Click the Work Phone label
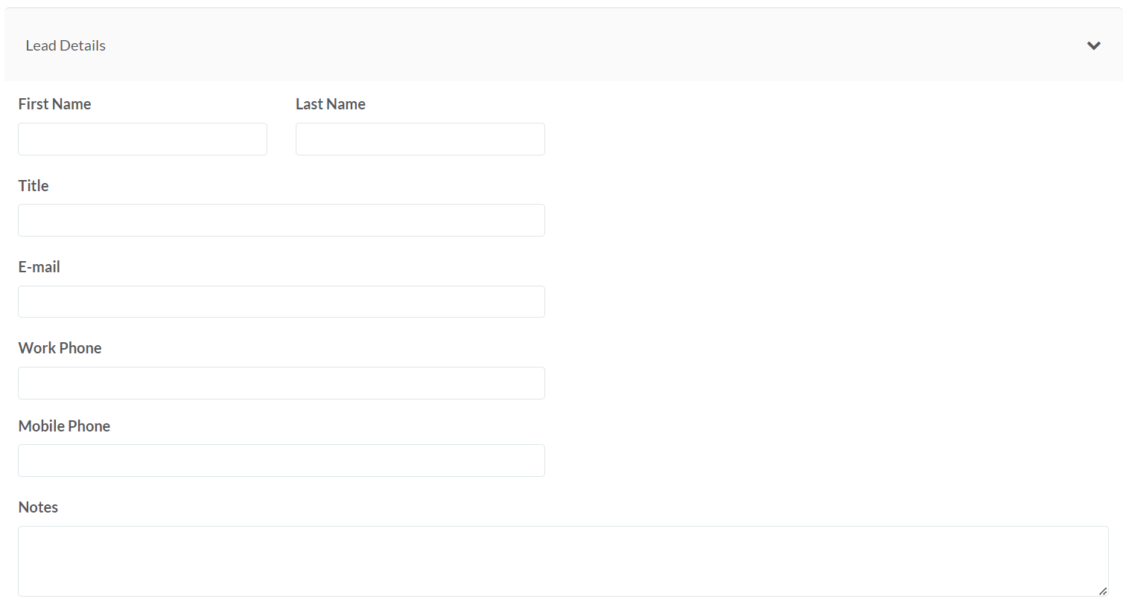Viewport: 1129px width, 610px height. [x=60, y=348]
